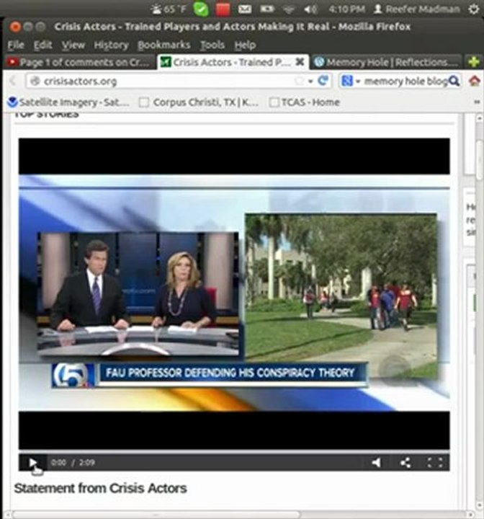
Task: Open the sound volume indicator
Action: point(310,9)
